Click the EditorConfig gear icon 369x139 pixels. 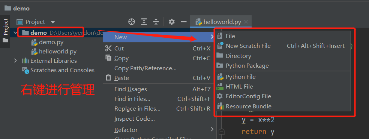[x=220, y=96]
